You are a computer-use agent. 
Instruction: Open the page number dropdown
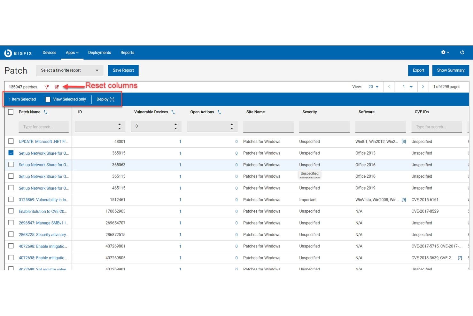pos(407,87)
